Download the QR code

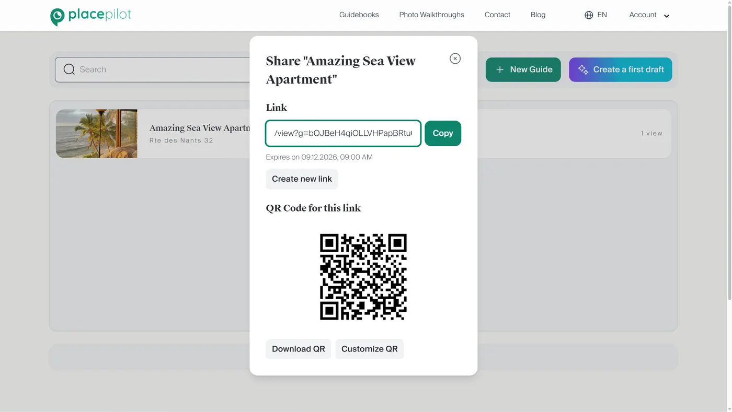tap(298, 349)
